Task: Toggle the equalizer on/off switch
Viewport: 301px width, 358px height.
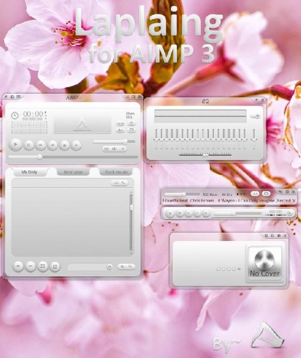Action: point(255,116)
